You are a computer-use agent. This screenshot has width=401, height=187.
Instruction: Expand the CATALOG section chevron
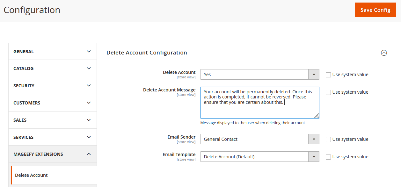(x=89, y=68)
